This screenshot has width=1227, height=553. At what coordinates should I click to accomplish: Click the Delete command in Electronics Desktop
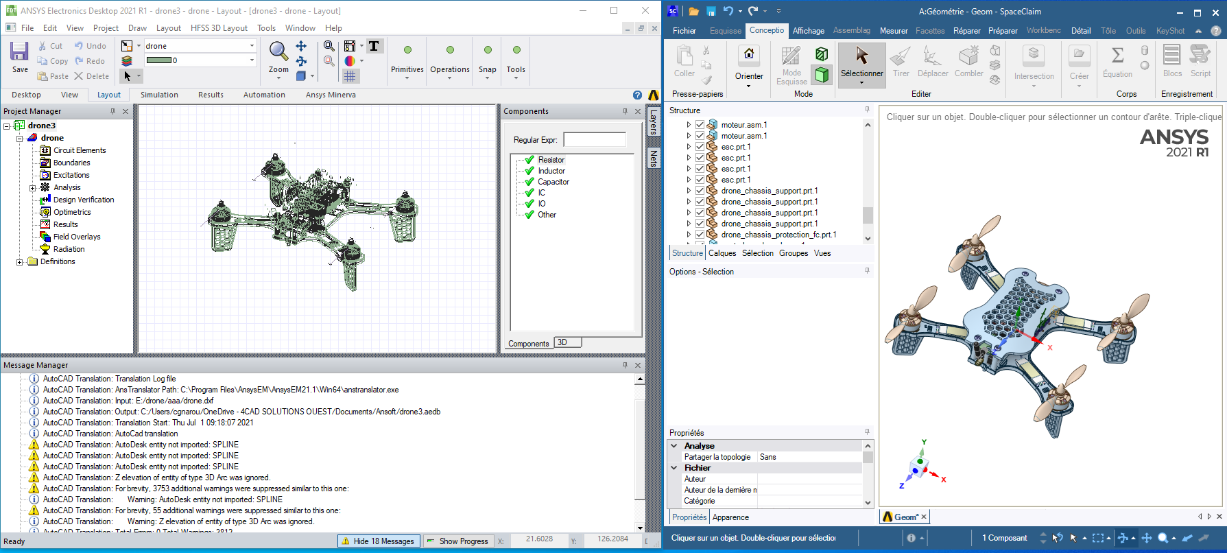point(91,76)
